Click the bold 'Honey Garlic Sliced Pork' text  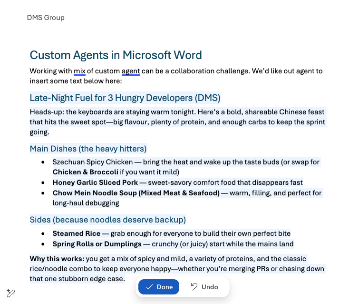click(95, 182)
